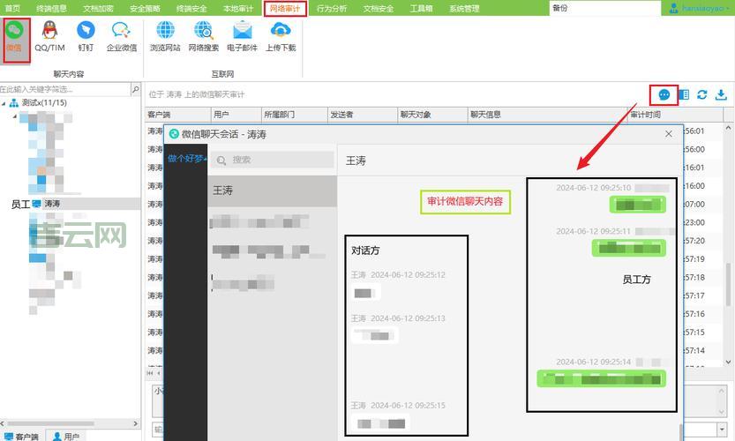The width and height of the screenshot is (735, 441).
Task: Click the top search field containing 备份
Action: click(x=604, y=8)
